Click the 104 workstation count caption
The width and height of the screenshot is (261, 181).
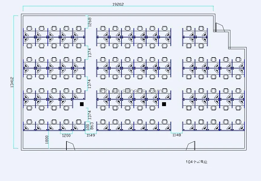tap(197, 162)
